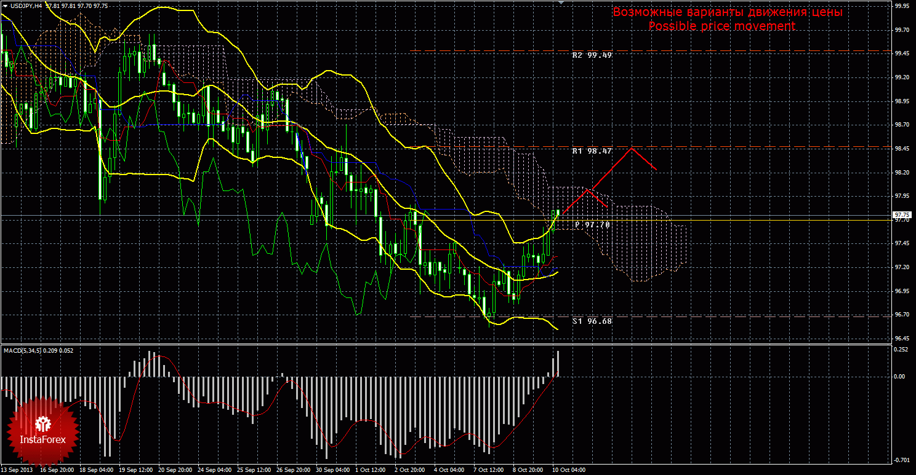The height and width of the screenshot is (475, 916).
Task: Click the 13 Sep 2013 date label
Action: click(x=18, y=470)
